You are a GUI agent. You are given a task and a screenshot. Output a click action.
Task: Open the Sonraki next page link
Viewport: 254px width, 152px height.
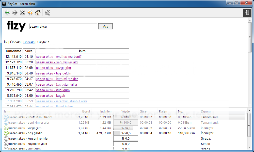[29, 42]
